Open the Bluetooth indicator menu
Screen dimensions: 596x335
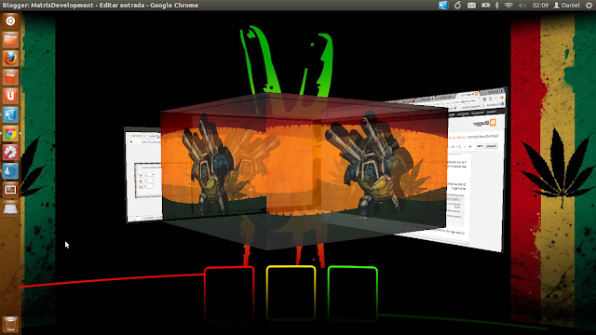tap(496, 6)
